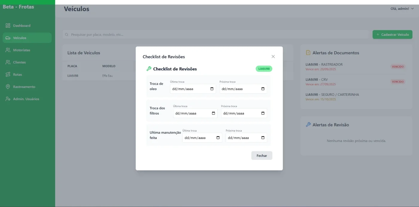Image resolution: width=419 pixels, height=207 pixels.
Task: Close the Checklist de Revisões dialog with X
Action: [273, 56]
